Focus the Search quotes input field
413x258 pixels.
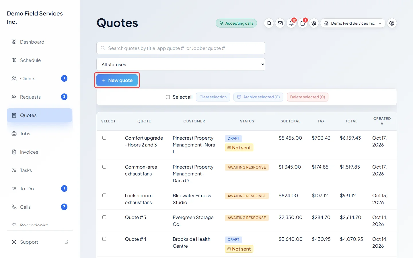point(181,48)
